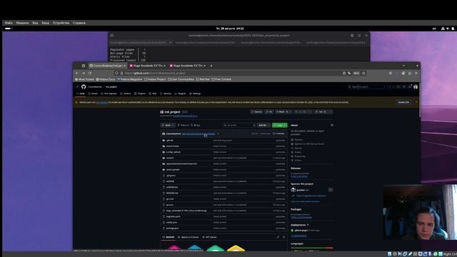This screenshot has height=257, width=457.
Task: Open the repository Actions tab
Action: 126,94
